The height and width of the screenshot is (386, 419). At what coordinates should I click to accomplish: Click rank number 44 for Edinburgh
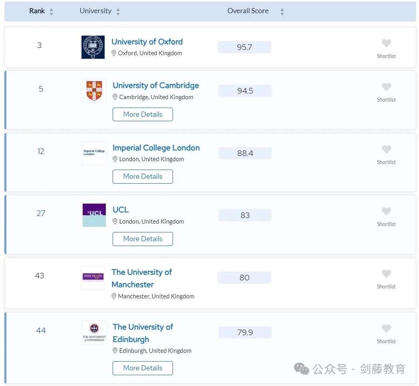pos(41,330)
